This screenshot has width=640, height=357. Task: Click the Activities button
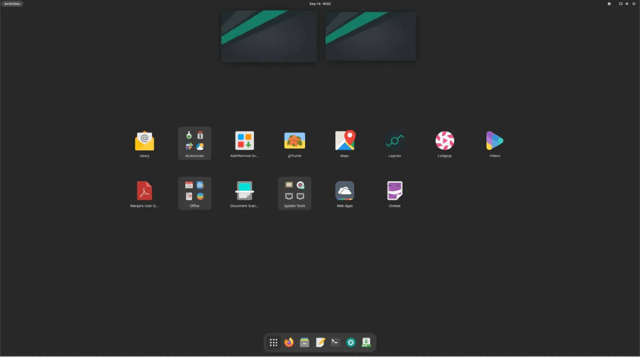[12, 3]
